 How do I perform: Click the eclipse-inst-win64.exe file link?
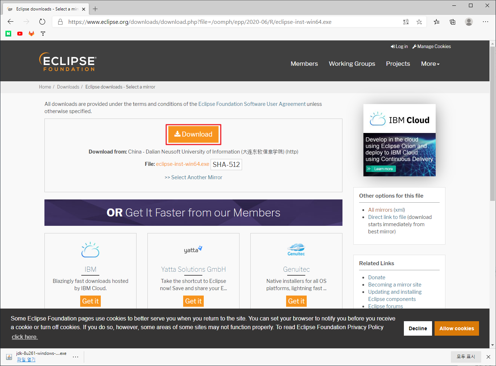pos(182,164)
